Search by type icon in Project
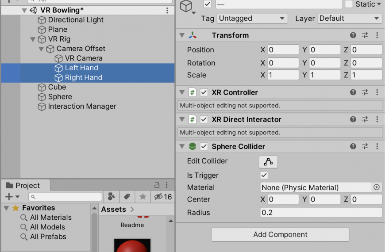The height and width of the screenshot is (252, 385). 111,197
